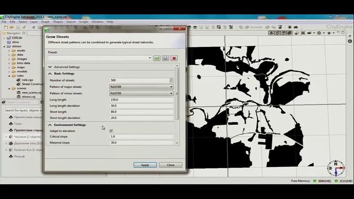Click the navigation compass in viewport corner
The height and width of the screenshot is (199, 354).
336,168
